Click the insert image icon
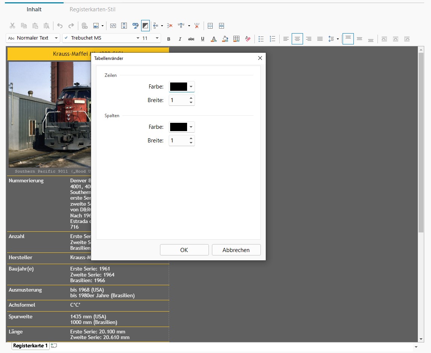 pos(96,26)
